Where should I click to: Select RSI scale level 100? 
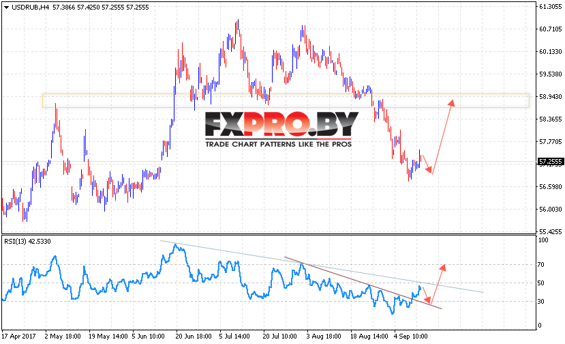tap(543, 240)
